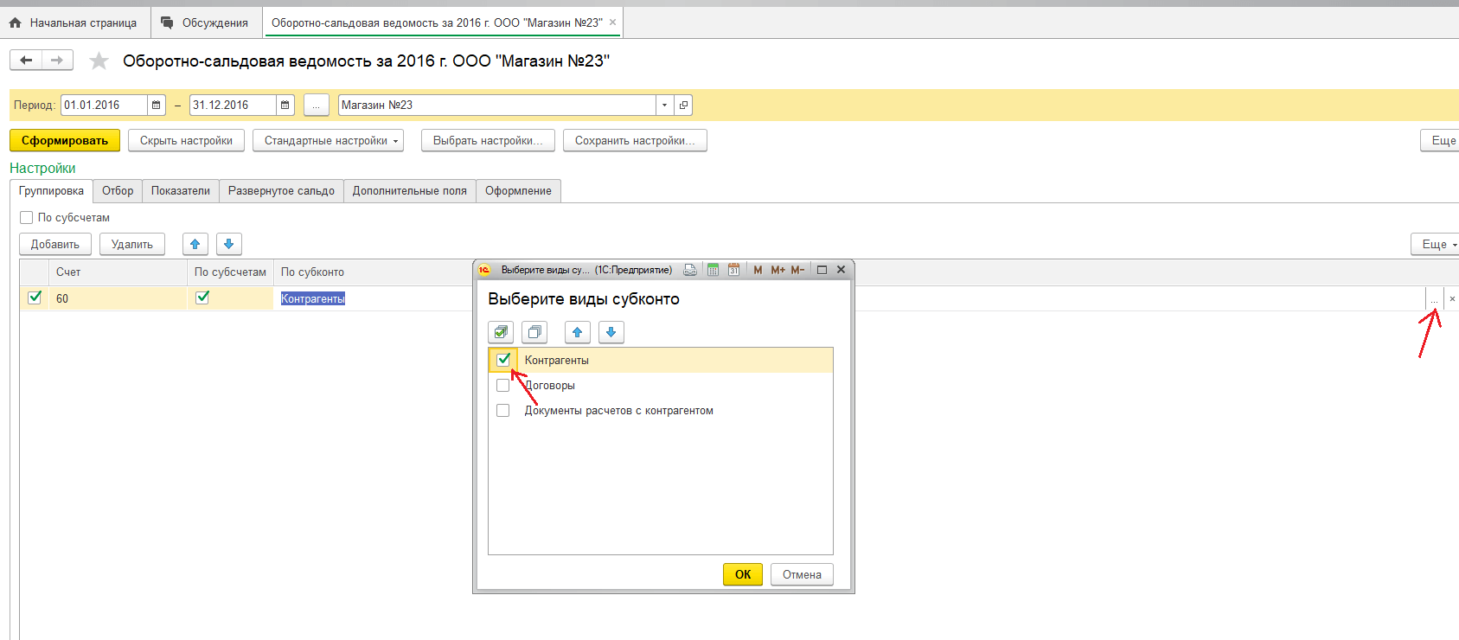Open calendar for start date 01.01.2016
Image resolution: width=1459 pixels, height=640 pixels.
pyautogui.click(x=157, y=106)
